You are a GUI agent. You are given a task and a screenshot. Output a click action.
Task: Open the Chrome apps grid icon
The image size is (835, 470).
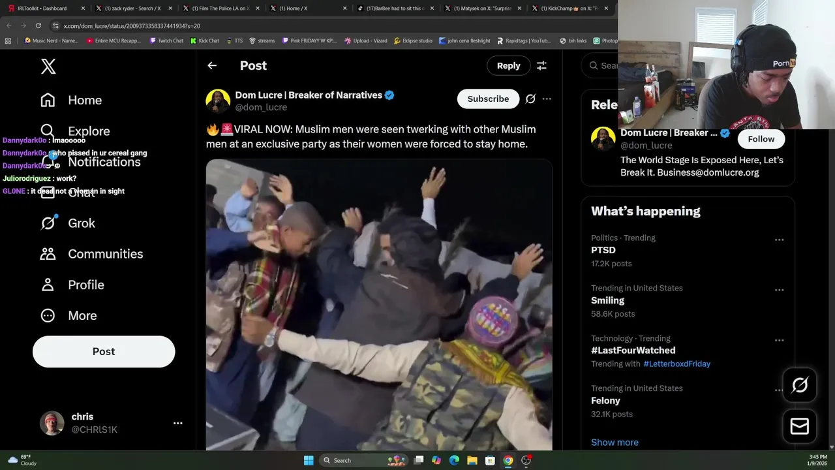click(x=8, y=40)
